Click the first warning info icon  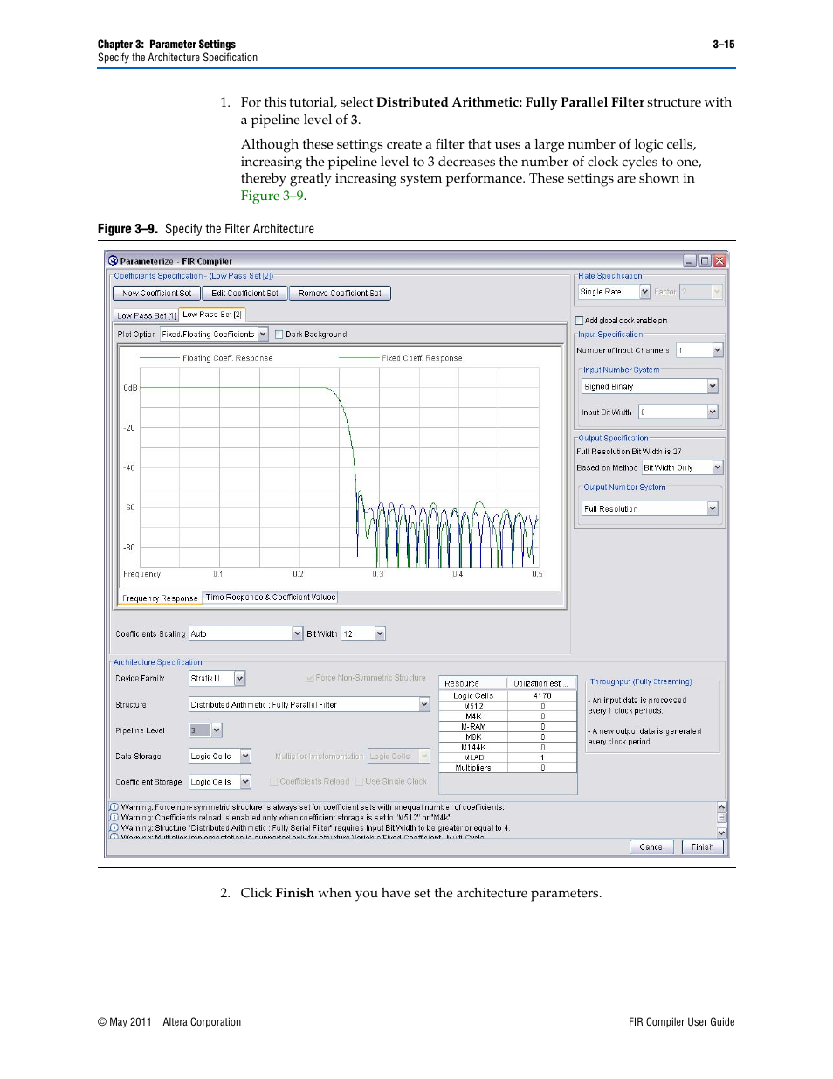pos(114,807)
